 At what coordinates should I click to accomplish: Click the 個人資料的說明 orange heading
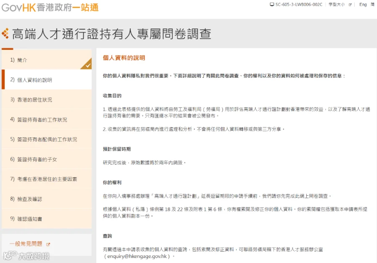[124, 58]
